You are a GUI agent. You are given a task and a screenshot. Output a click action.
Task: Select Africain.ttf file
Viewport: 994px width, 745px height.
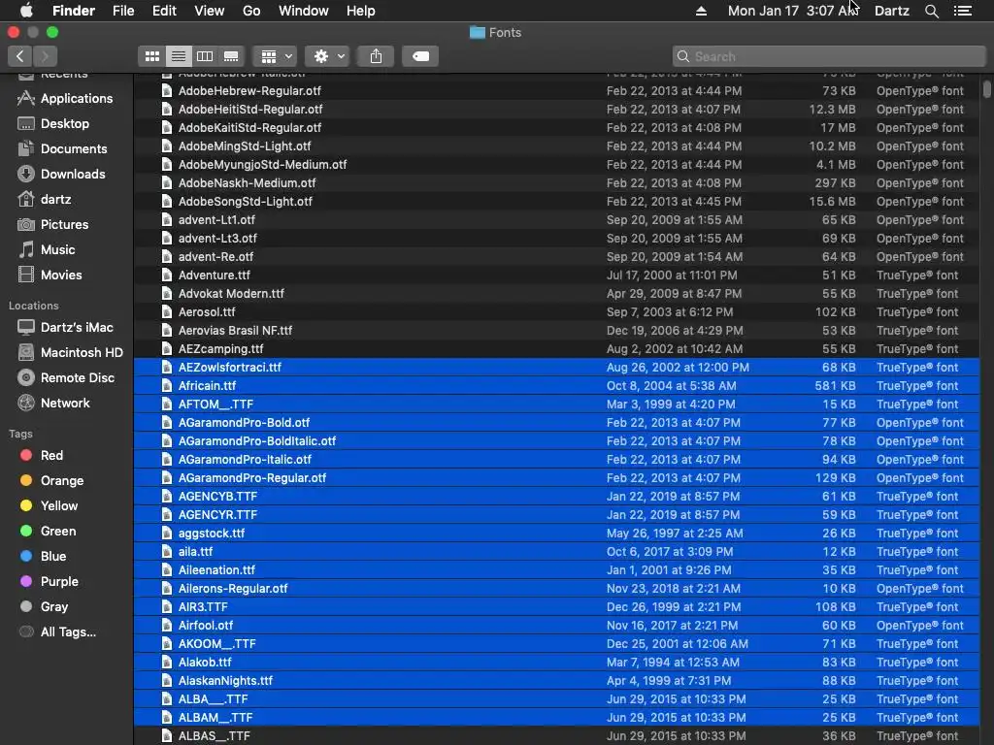(x=556, y=386)
